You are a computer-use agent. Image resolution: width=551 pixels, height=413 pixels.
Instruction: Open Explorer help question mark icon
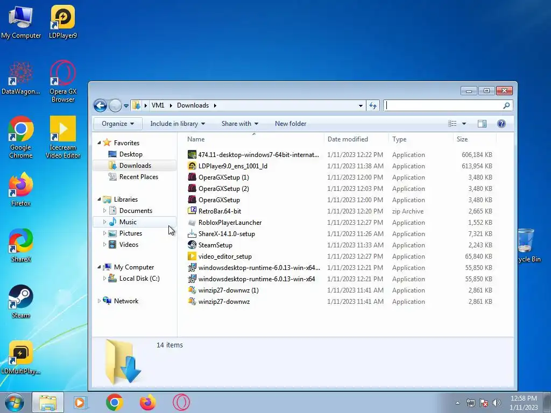point(501,124)
